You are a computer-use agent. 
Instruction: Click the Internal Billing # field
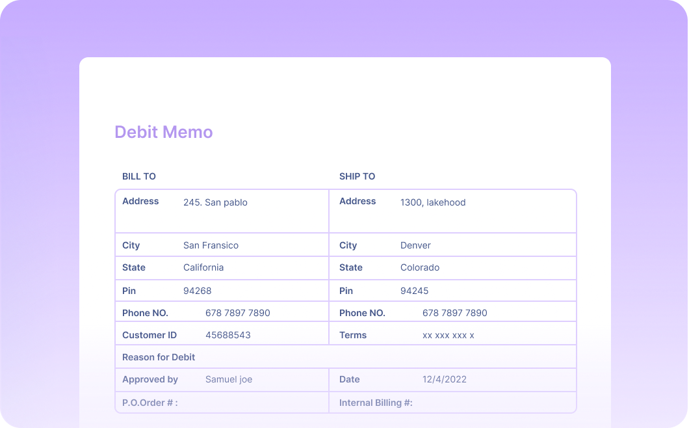[375, 402]
